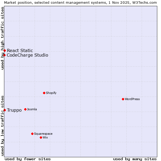The width and height of the screenshot is (161, 161).
Task: Click the red marker beside React Static
Action: [5, 50]
